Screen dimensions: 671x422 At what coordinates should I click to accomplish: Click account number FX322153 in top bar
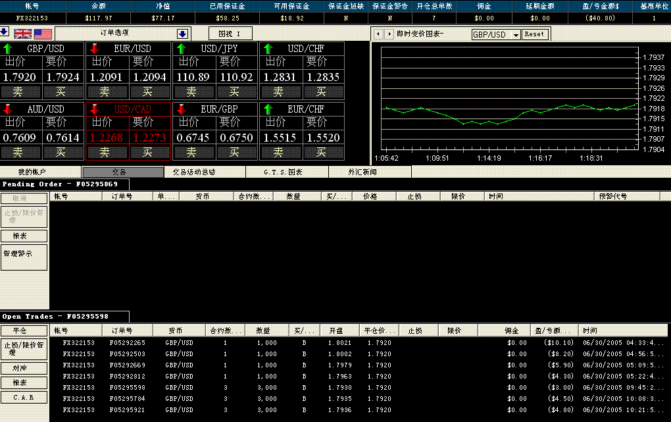pyautogui.click(x=32, y=18)
